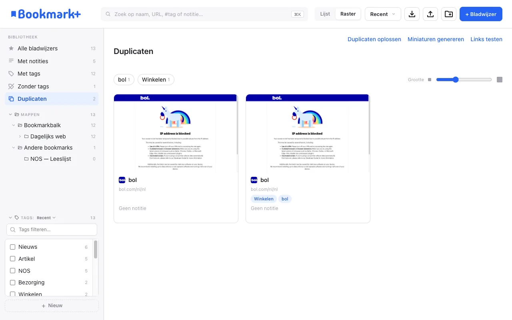Screen dimensions: 512x320
Task: Open the Recent sort dropdown in the toolbar
Action: tap(383, 14)
